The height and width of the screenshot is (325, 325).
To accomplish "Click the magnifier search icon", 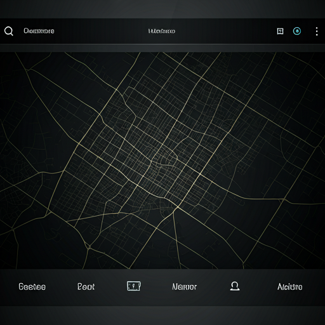I will click(9, 31).
